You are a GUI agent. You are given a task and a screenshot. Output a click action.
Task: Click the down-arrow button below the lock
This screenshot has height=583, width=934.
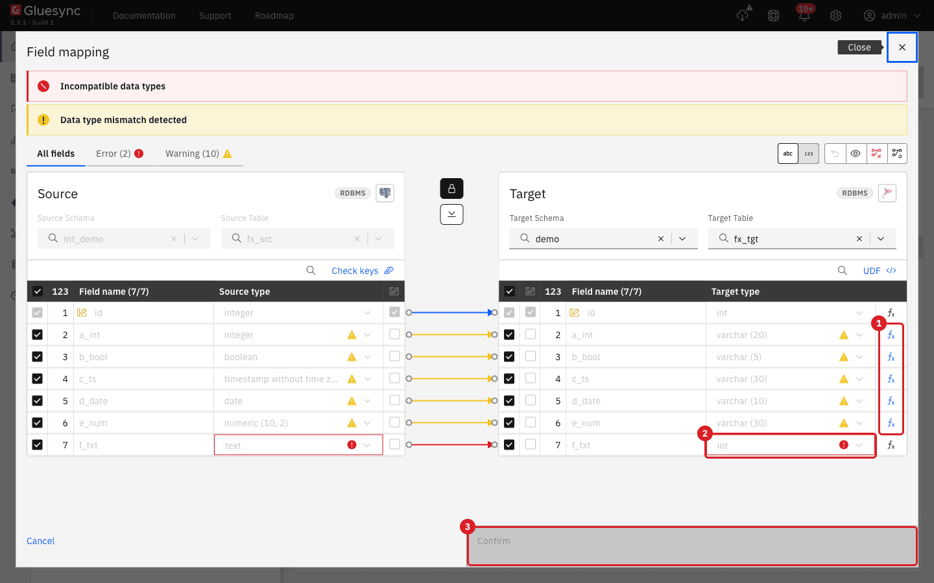451,214
